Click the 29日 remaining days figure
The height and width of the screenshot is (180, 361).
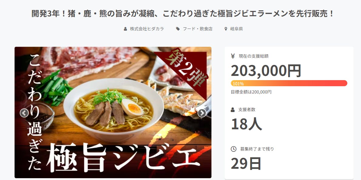pyautogui.click(x=246, y=163)
